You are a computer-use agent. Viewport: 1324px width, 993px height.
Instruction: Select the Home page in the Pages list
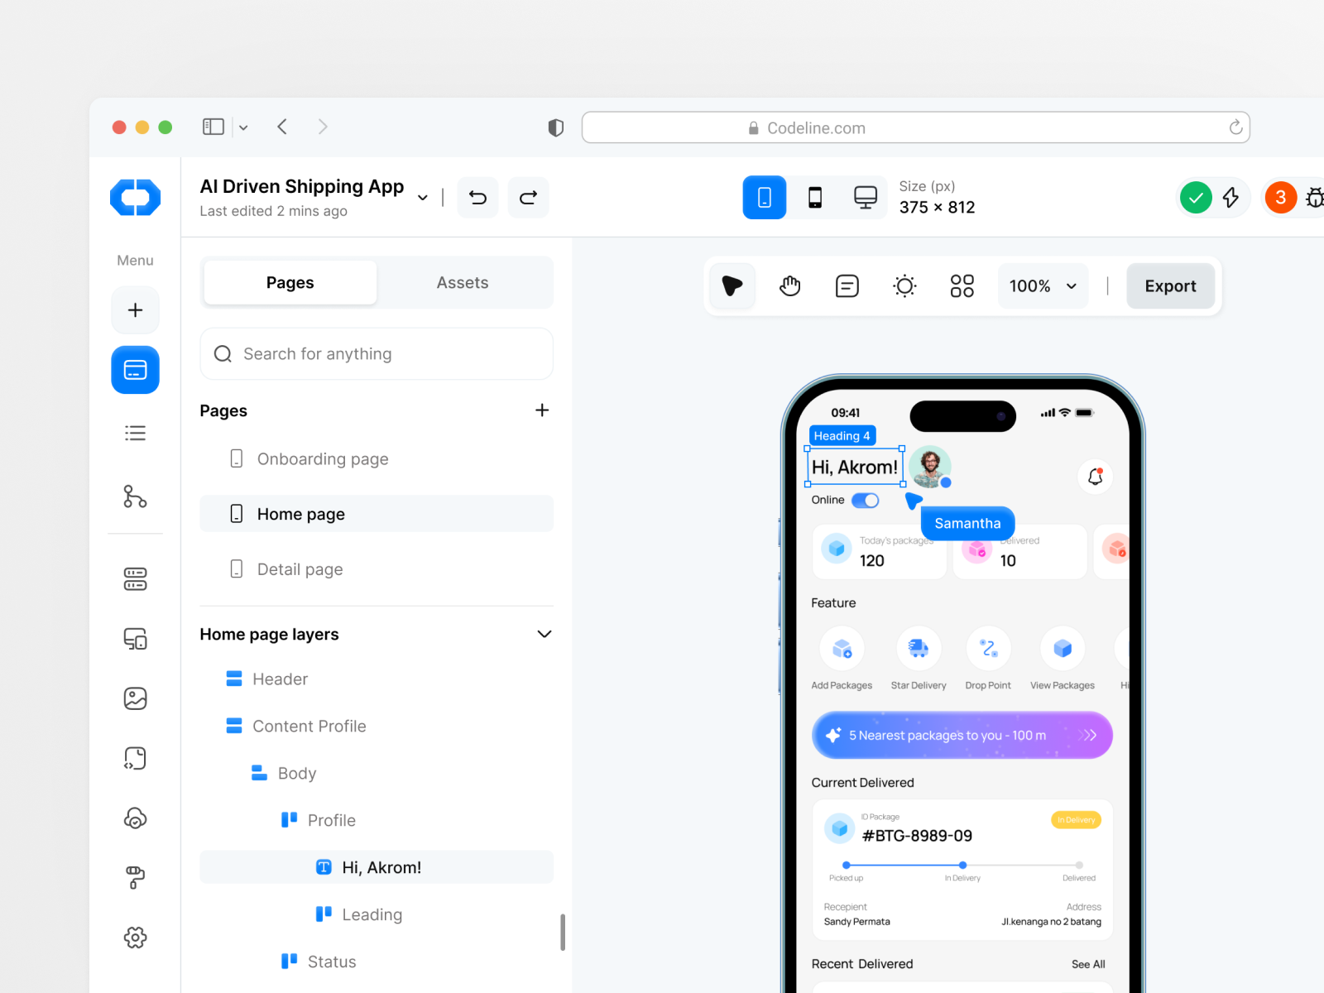(x=300, y=514)
